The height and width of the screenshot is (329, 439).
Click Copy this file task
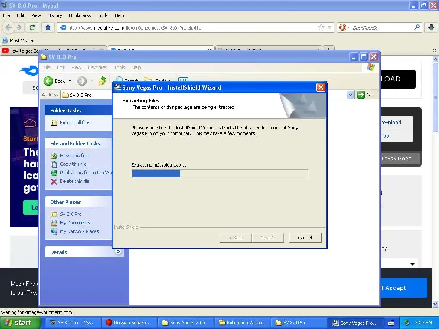click(x=73, y=164)
